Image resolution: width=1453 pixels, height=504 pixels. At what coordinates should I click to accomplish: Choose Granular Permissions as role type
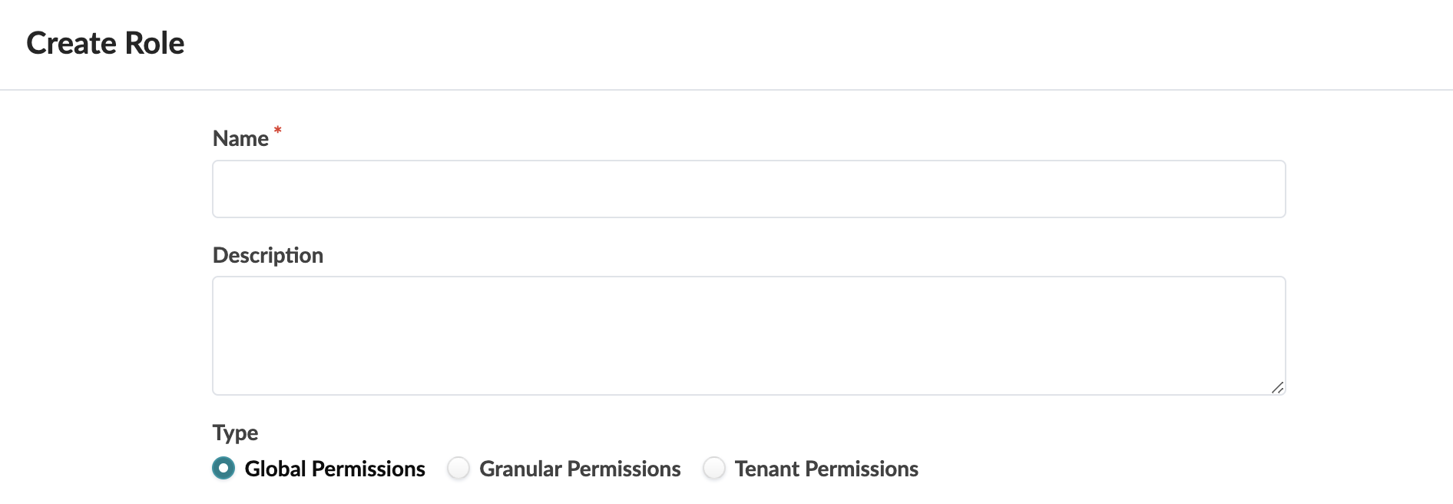pos(458,468)
